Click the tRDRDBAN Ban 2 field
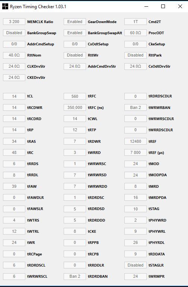Screen dimensions: 188x287 [75, 276]
